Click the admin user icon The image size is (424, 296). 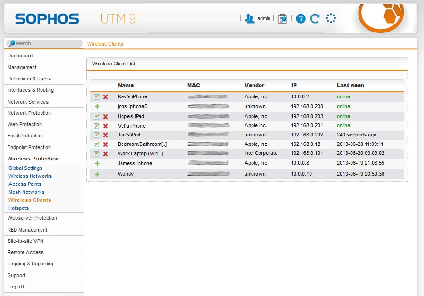249,19
